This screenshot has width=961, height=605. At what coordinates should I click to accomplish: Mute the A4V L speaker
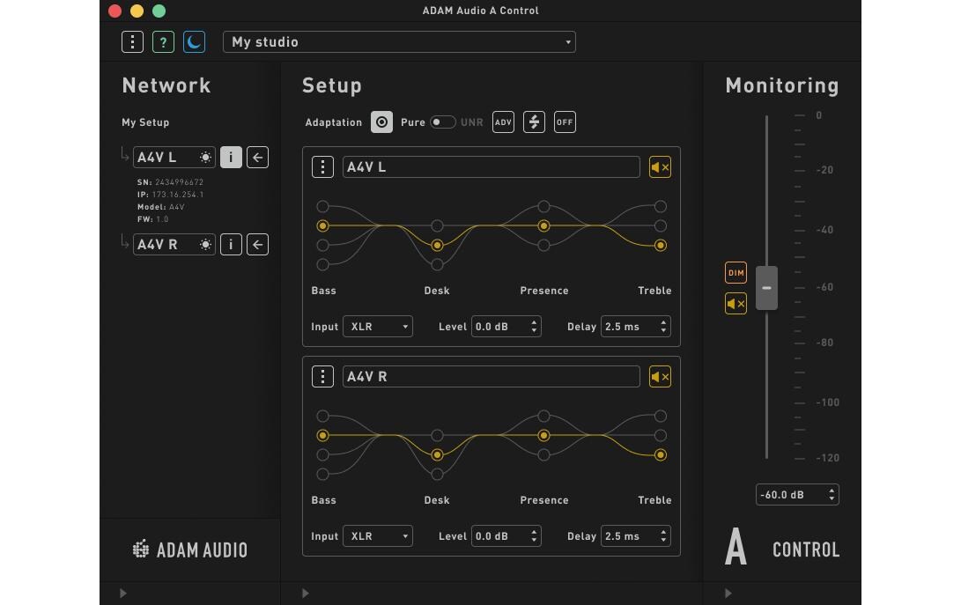coord(660,166)
